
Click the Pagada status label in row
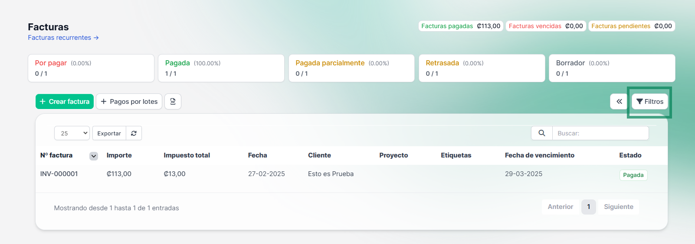[x=633, y=175]
